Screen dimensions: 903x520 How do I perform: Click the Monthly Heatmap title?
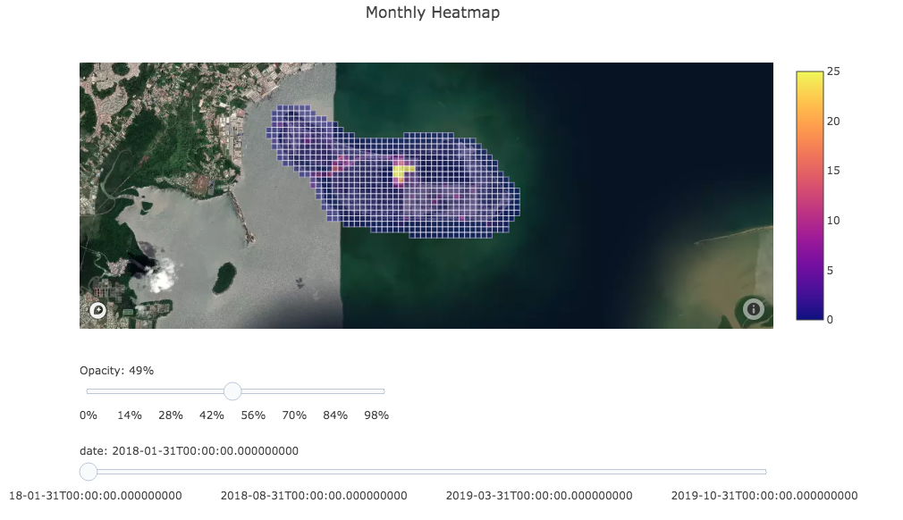tap(433, 13)
